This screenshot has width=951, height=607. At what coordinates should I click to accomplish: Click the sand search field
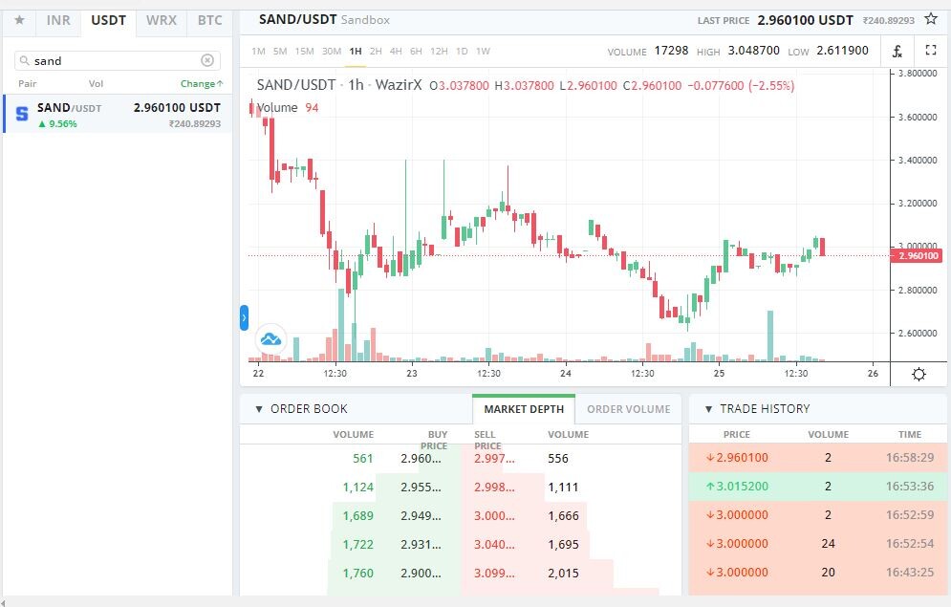(116, 60)
